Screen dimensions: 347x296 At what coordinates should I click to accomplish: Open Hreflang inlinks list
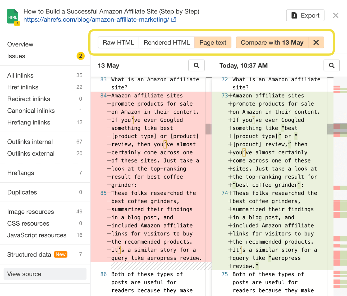click(45, 122)
